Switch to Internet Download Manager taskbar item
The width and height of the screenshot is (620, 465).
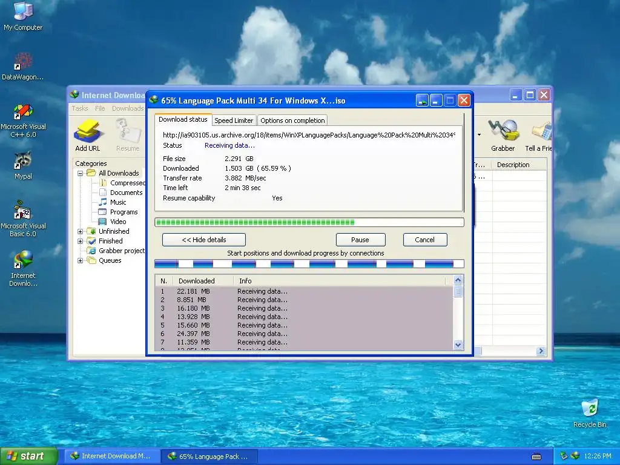point(112,456)
